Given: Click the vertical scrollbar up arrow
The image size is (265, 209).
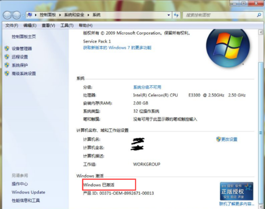Looking at the screenshot, I should click(261, 32).
